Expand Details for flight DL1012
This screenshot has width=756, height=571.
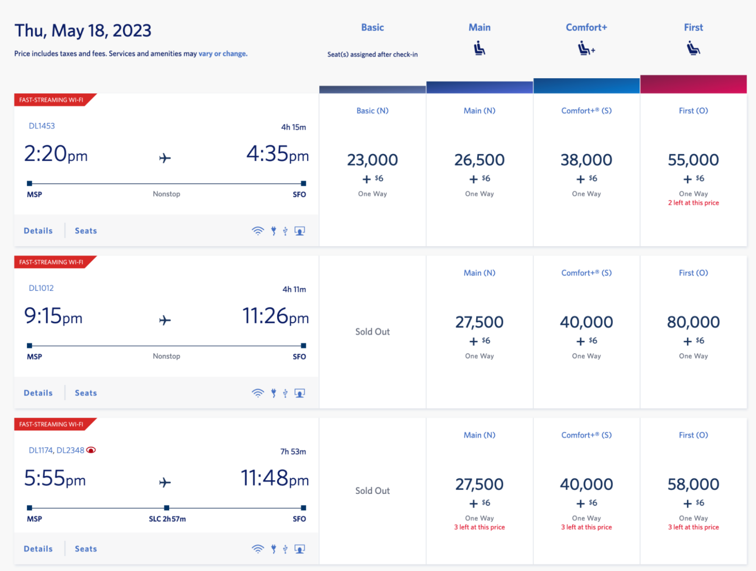pyautogui.click(x=38, y=393)
